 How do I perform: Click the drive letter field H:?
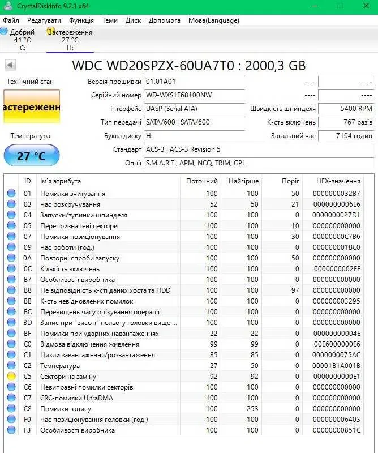tap(194, 136)
